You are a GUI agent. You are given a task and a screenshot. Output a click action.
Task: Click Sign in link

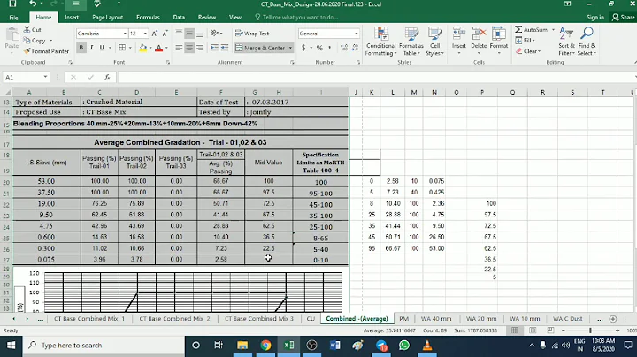[x=595, y=17]
